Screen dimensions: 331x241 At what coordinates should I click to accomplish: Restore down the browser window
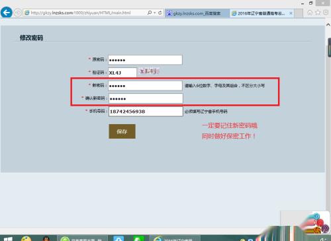[x=310, y=3]
